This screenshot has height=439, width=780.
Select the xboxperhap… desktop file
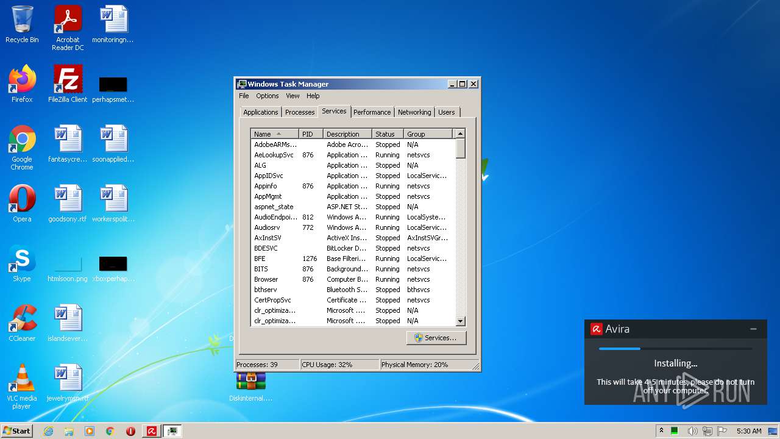click(x=113, y=268)
